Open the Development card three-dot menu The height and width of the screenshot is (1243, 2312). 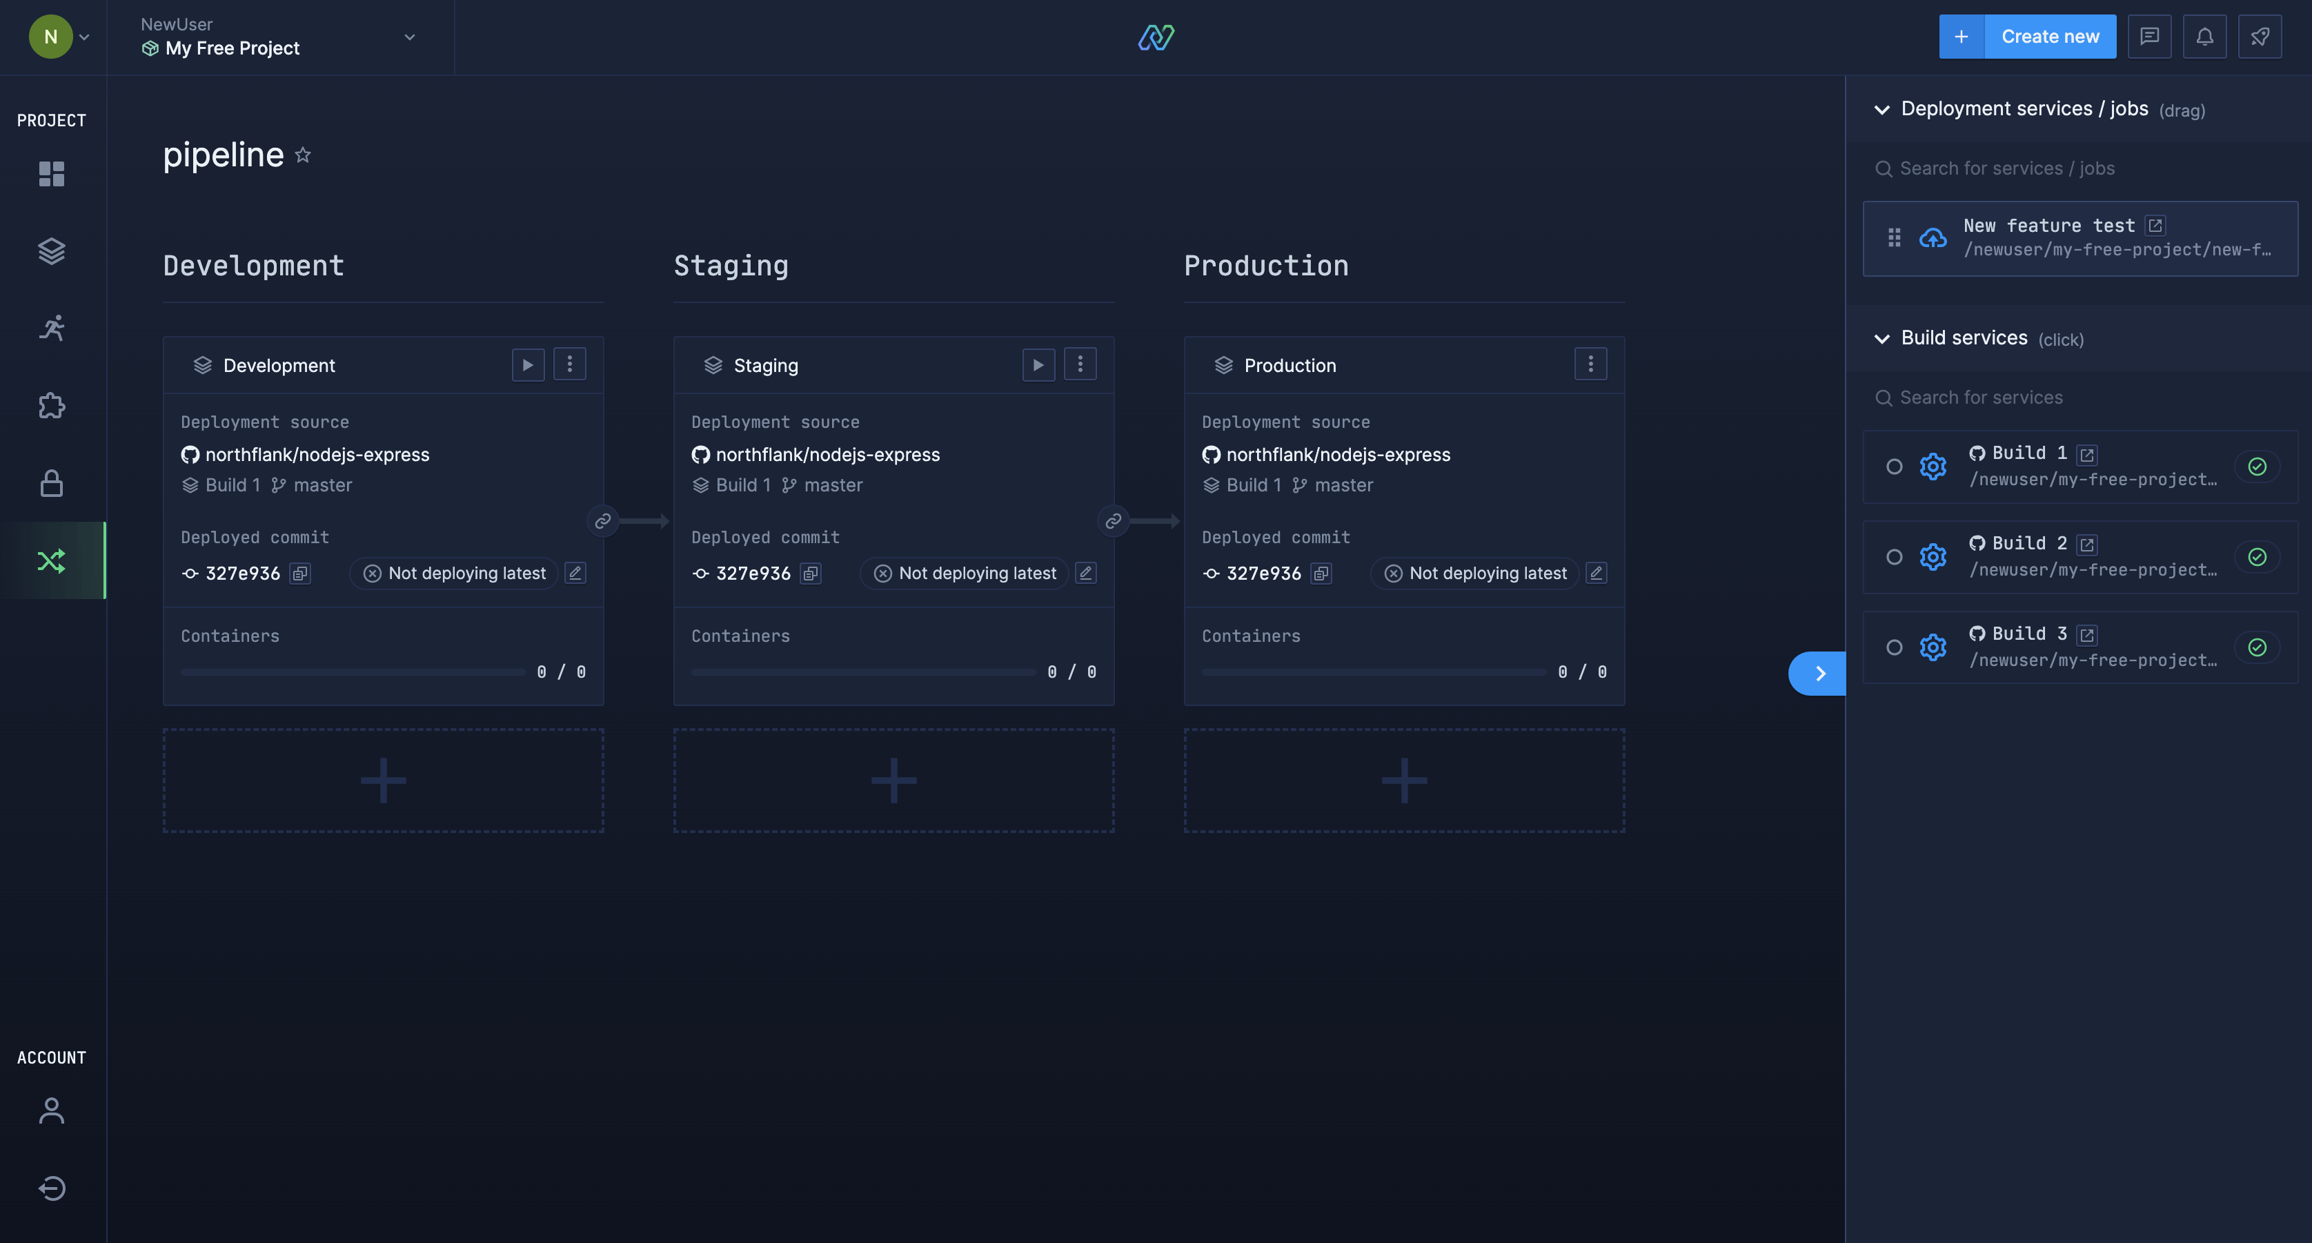[x=570, y=364]
